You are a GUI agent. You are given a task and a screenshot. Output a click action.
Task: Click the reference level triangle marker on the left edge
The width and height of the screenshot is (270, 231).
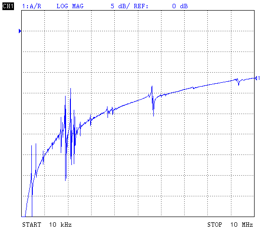[x=20, y=31]
